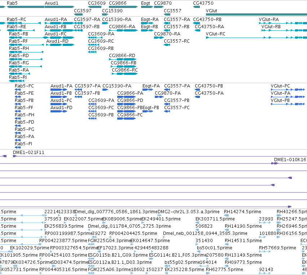Select transcript CG9866-RD
307x275 pixels.
coord(123,59)
